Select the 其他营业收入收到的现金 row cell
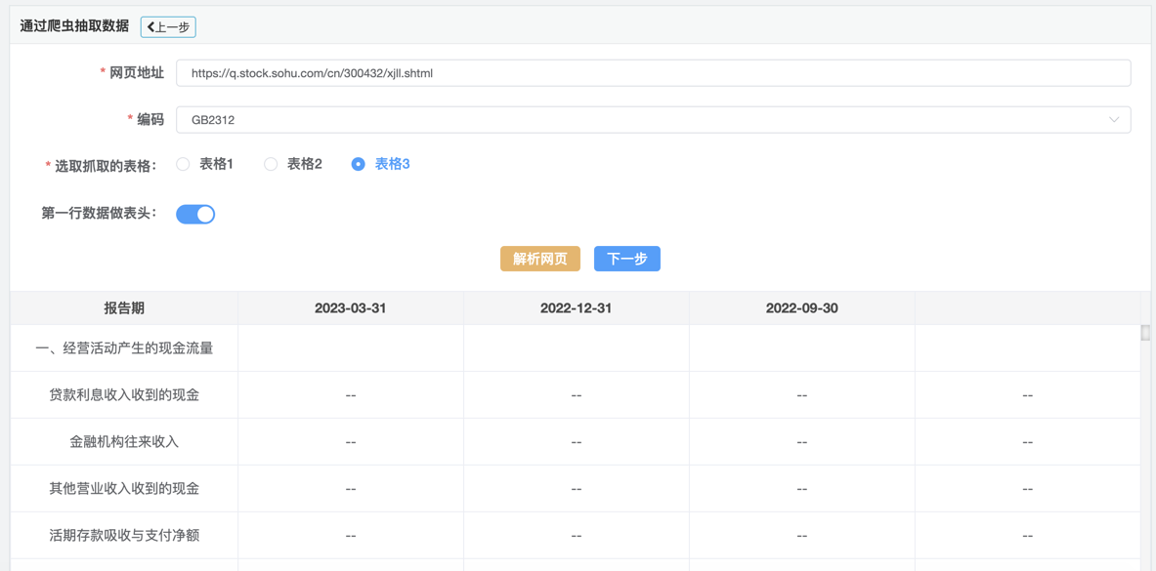 coord(124,489)
